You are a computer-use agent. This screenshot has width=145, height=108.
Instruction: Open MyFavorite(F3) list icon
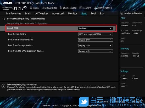coord(43,8)
